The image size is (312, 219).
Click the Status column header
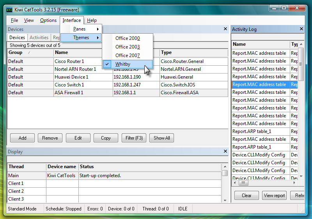click(x=150, y=167)
